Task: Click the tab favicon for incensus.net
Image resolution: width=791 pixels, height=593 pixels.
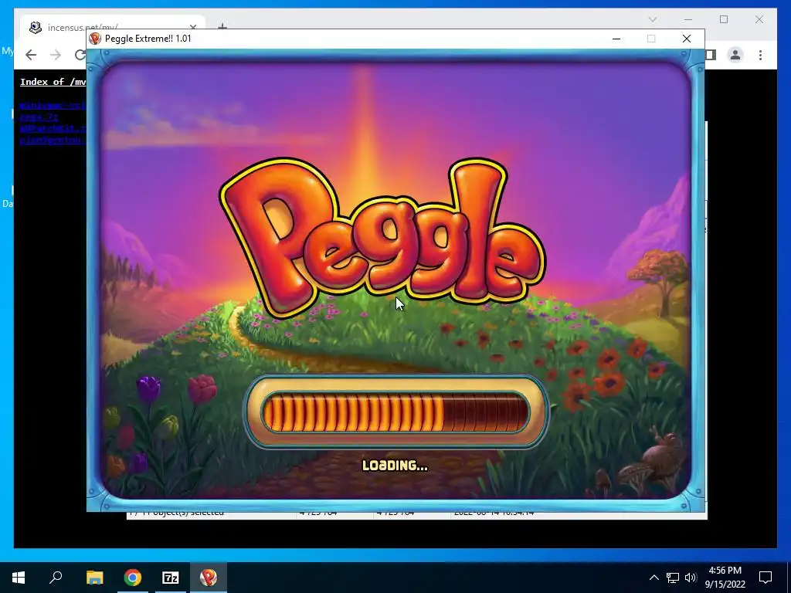Action: point(36,27)
